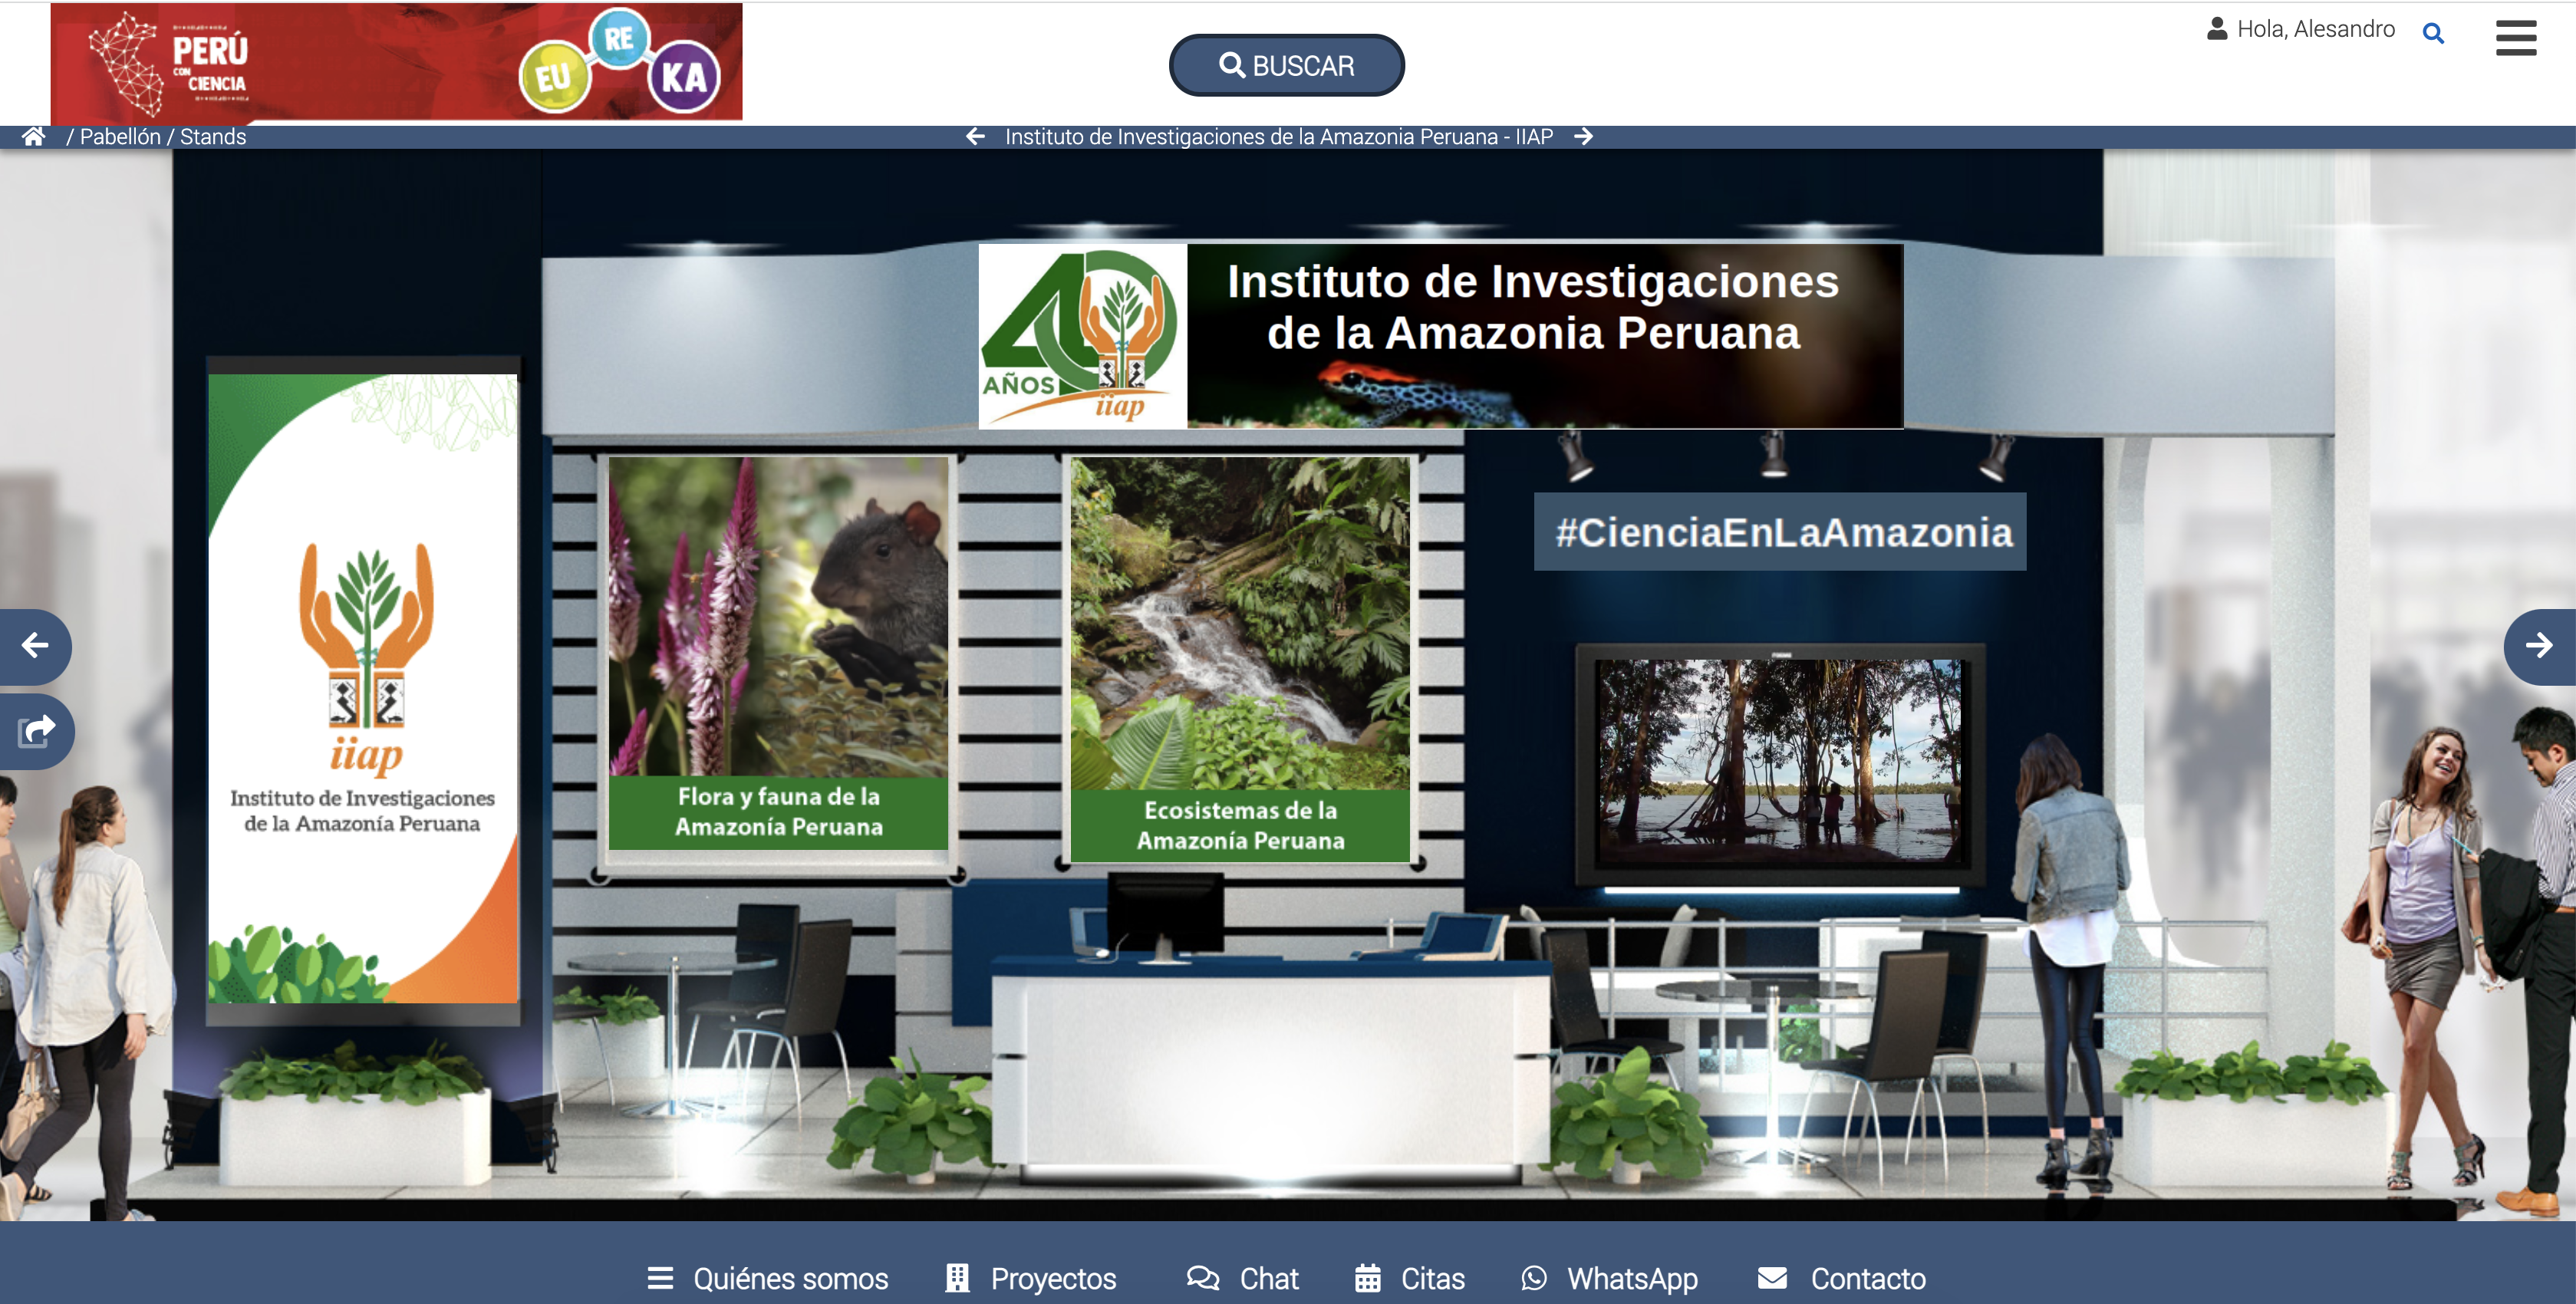Click the #CienciaEnLaAmazonia sign

point(1780,531)
